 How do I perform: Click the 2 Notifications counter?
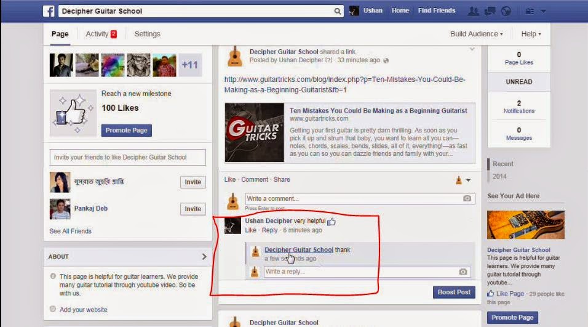click(x=519, y=107)
